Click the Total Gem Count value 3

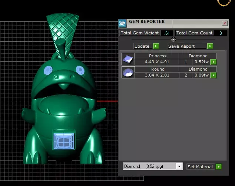point(221,33)
